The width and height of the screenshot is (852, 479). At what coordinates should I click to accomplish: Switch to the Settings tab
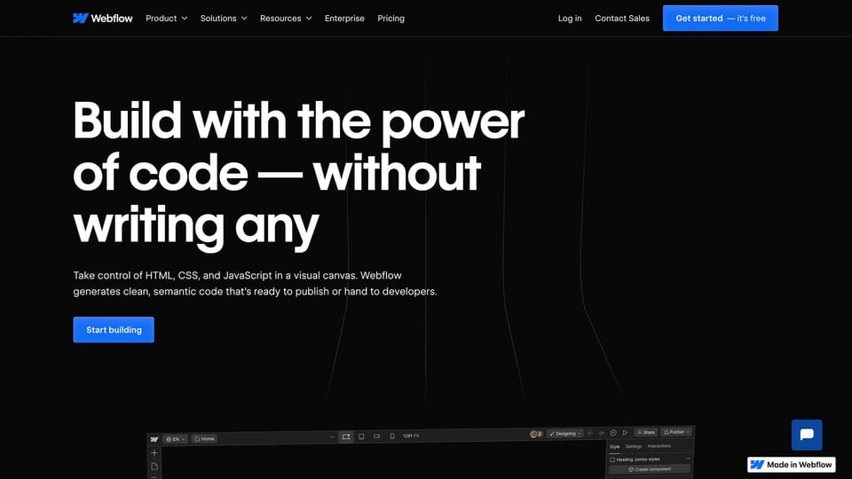pyautogui.click(x=634, y=446)
